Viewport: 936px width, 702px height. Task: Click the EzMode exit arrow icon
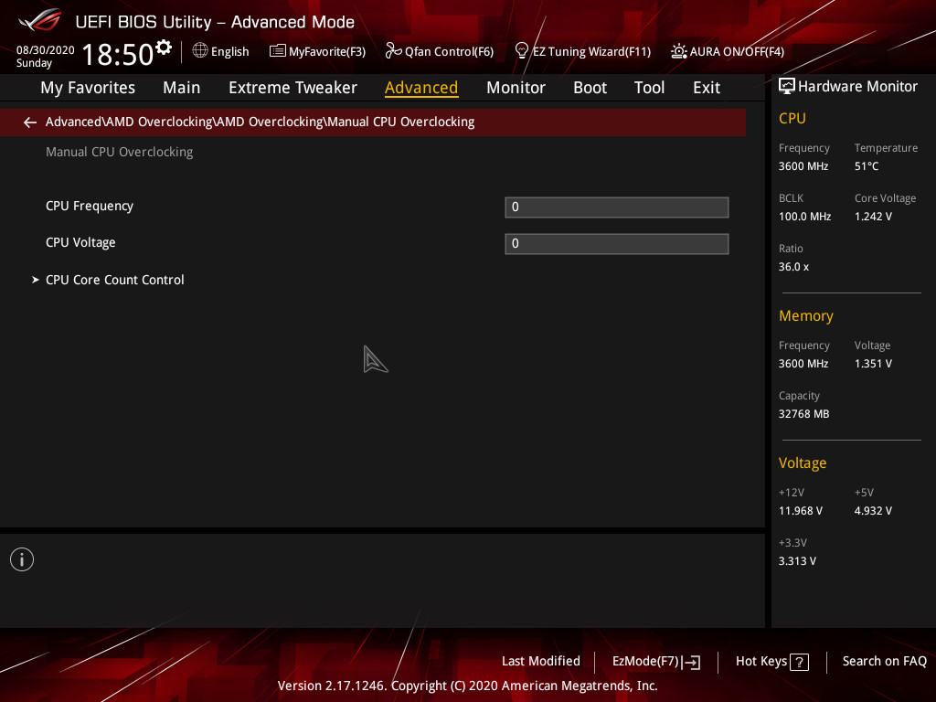[x=691, y=662]
